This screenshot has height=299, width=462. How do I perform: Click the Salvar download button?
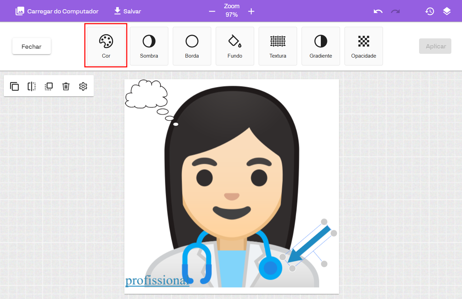tap(127, 11)
